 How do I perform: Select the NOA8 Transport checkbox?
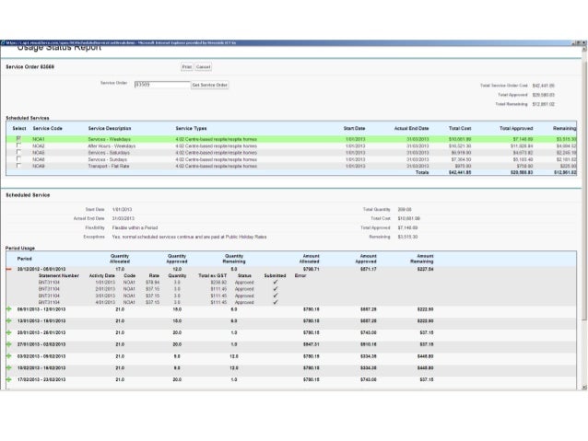click(x=19, y=165)
